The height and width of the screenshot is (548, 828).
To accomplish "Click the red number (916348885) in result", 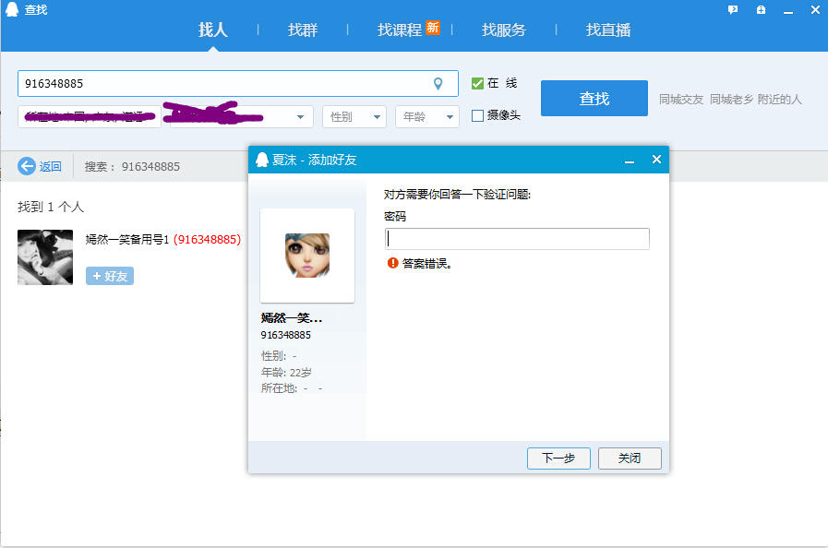I will point(207,240).
